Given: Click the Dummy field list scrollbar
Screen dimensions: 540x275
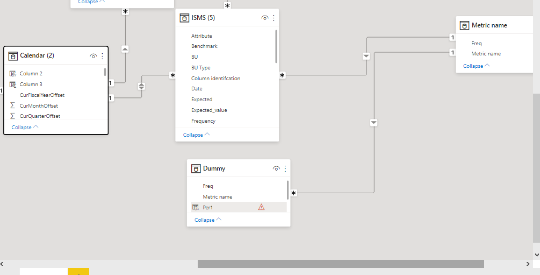Looking at the screenshot, I should [x=288, y=190].
